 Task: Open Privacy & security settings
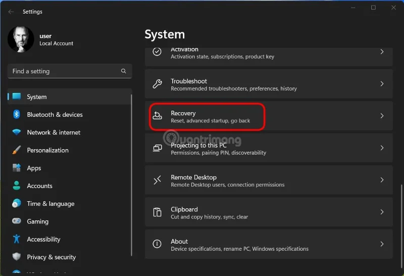point(70,257)
